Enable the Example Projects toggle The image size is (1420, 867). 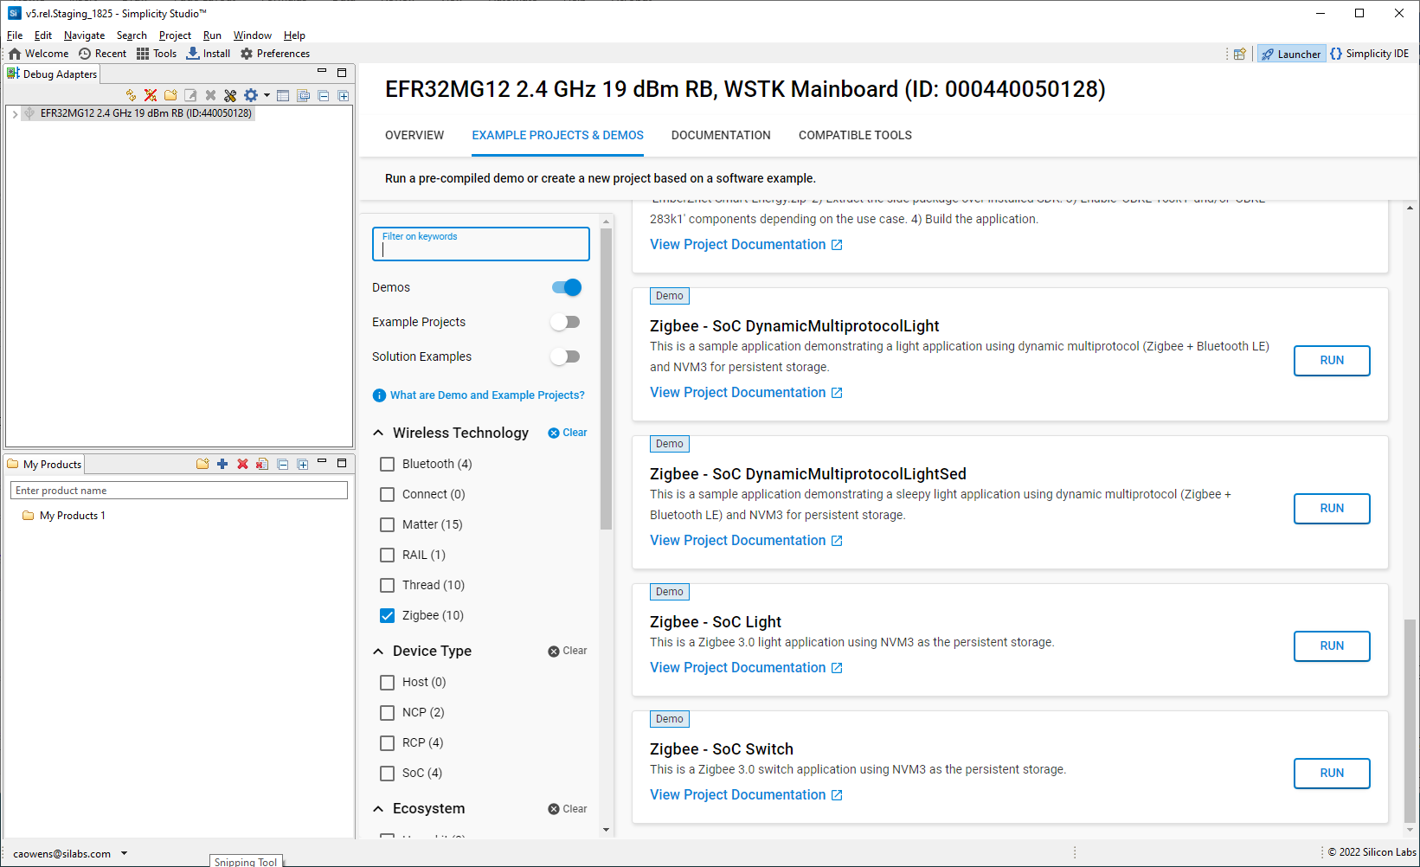click(x=566, y=322)
